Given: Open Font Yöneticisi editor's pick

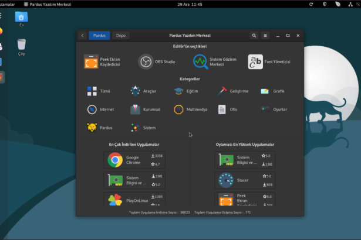Looking at the screenshot, I should pos(269,62).
